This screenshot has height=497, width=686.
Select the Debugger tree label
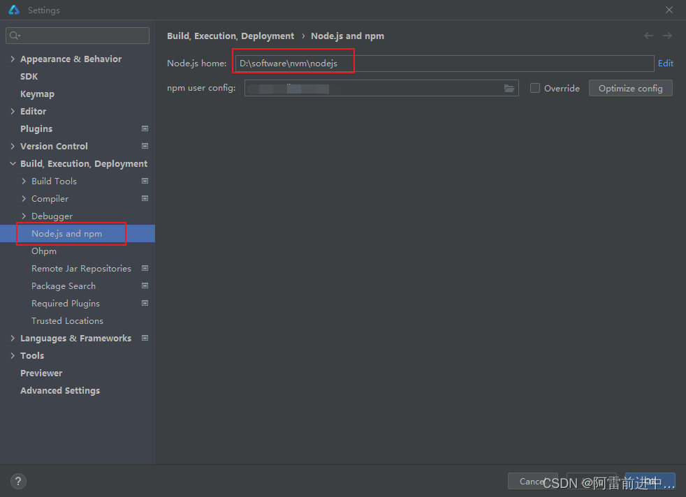pos(52,216)
